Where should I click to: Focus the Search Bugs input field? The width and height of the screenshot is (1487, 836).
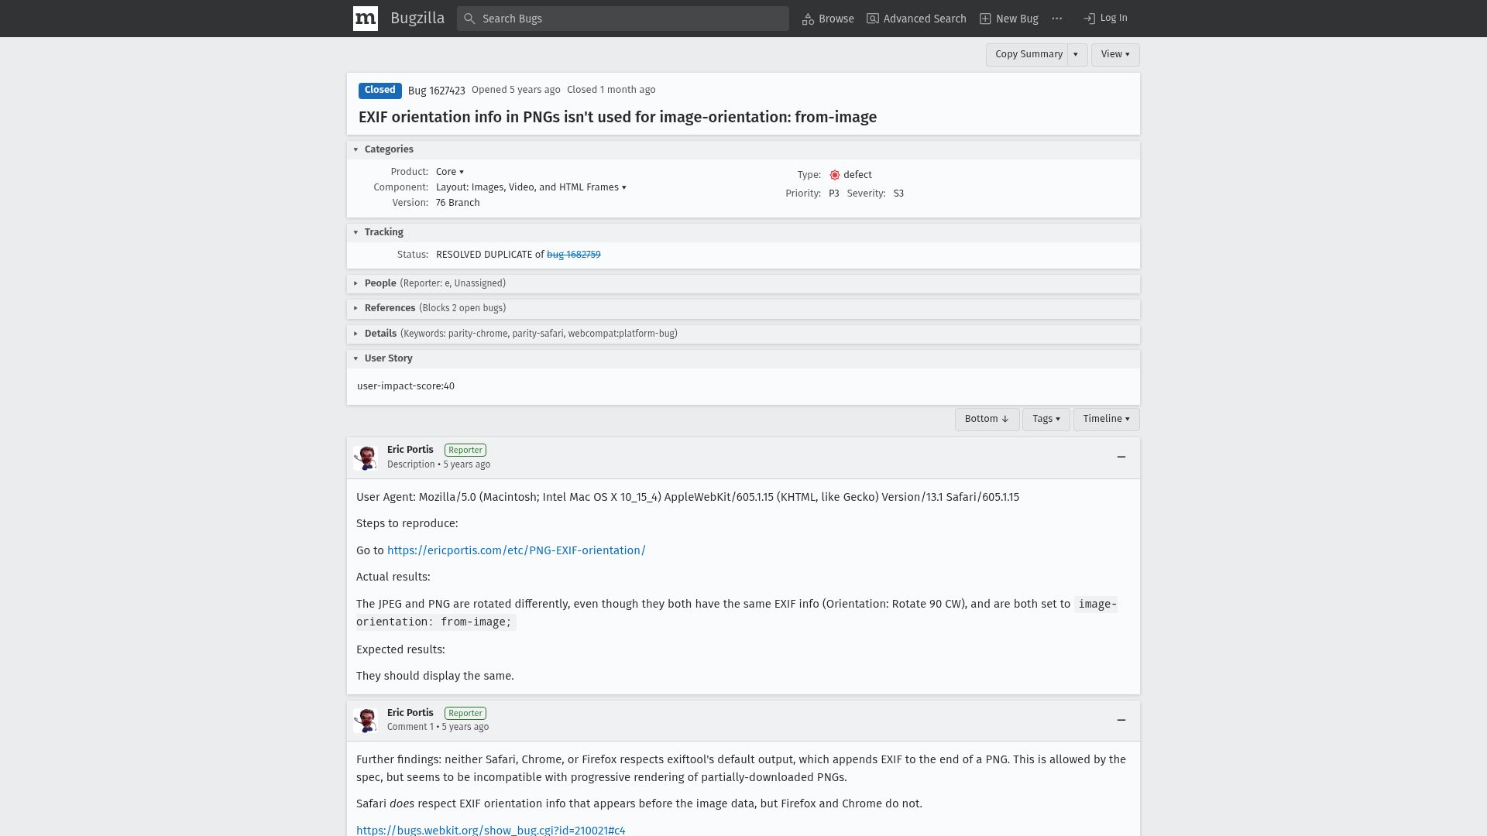(623, 19)
